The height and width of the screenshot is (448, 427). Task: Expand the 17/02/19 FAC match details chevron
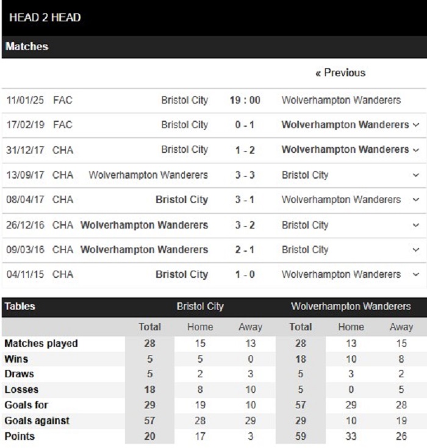416,125
